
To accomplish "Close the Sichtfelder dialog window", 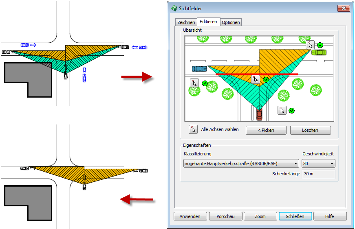I will (344, 9).
